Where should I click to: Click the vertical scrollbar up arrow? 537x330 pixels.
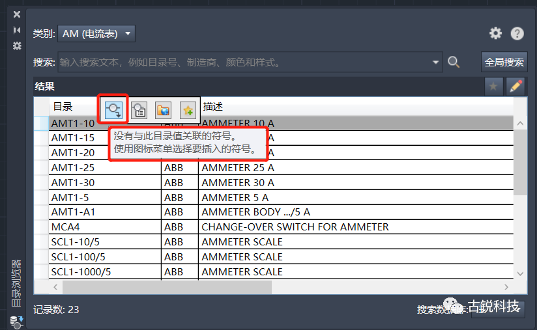(520, 124)
